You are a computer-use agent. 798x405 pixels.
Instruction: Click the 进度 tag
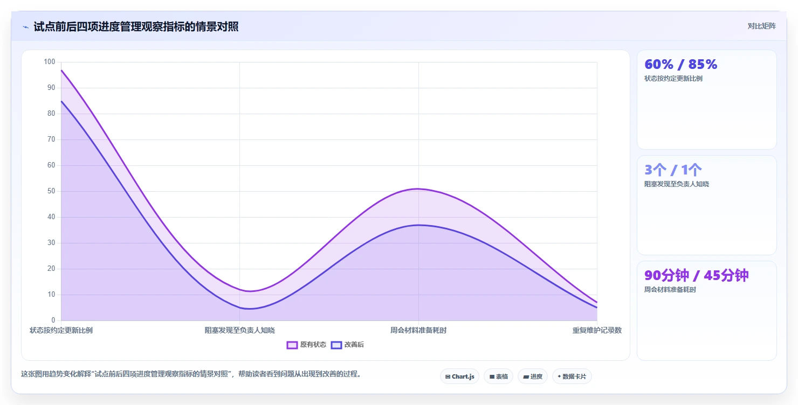tap(533, 376)
